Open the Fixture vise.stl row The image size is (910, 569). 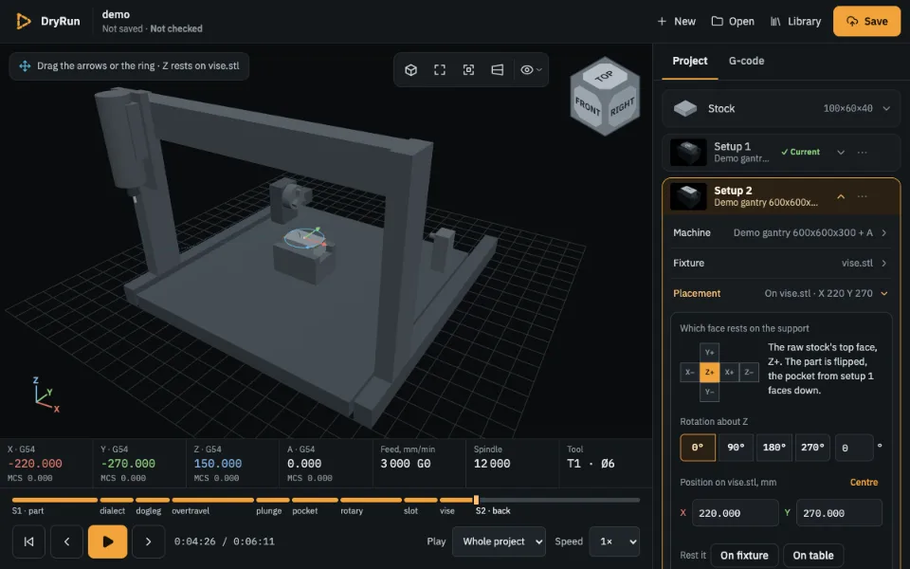pos(781,263)
